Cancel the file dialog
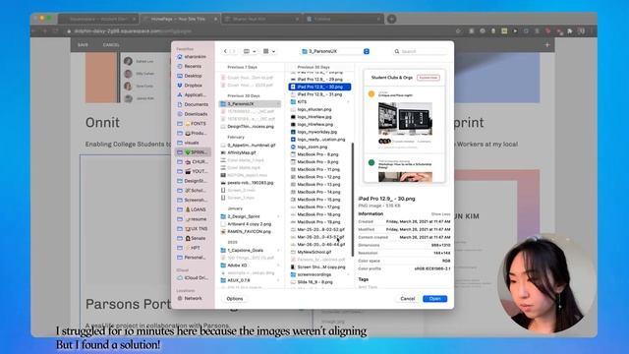 [x=408, y=299]
